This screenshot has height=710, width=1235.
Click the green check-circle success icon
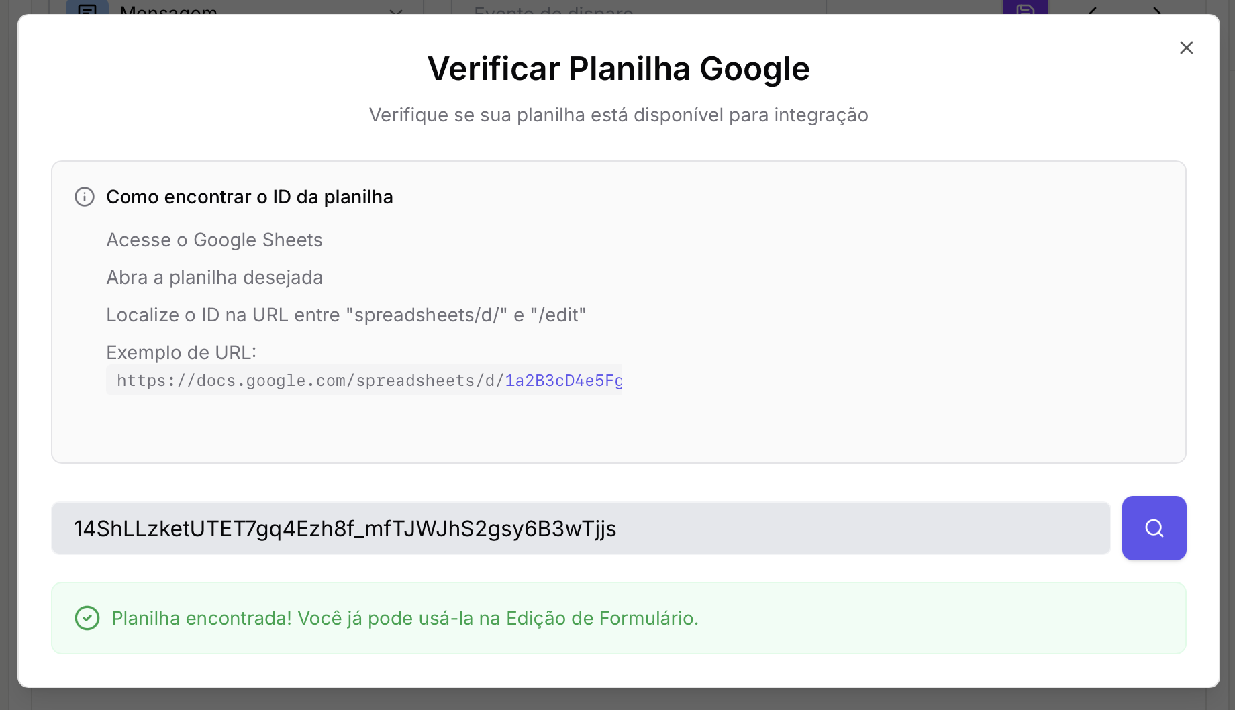[87, 618]
